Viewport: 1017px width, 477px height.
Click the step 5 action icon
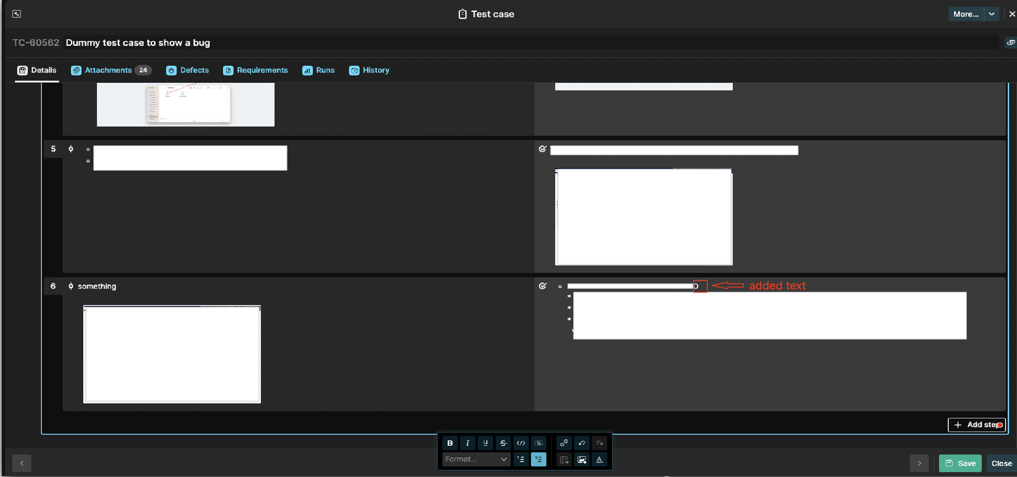(71, 149)
